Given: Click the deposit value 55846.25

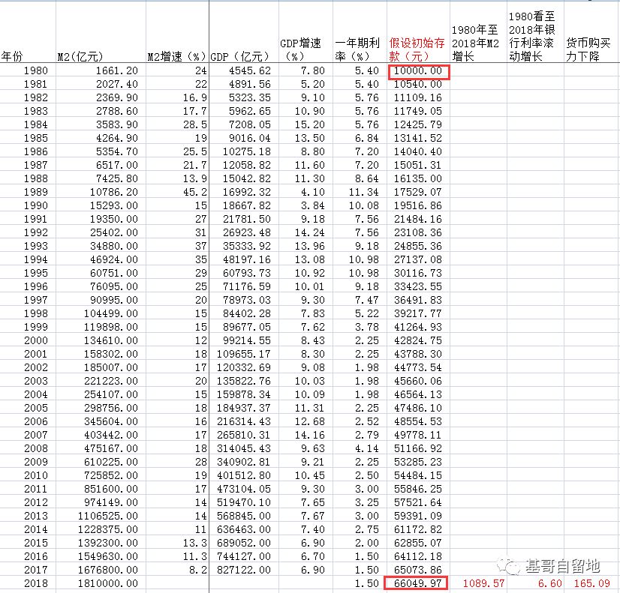Looking at the screenshot, I should pos(418,489).
